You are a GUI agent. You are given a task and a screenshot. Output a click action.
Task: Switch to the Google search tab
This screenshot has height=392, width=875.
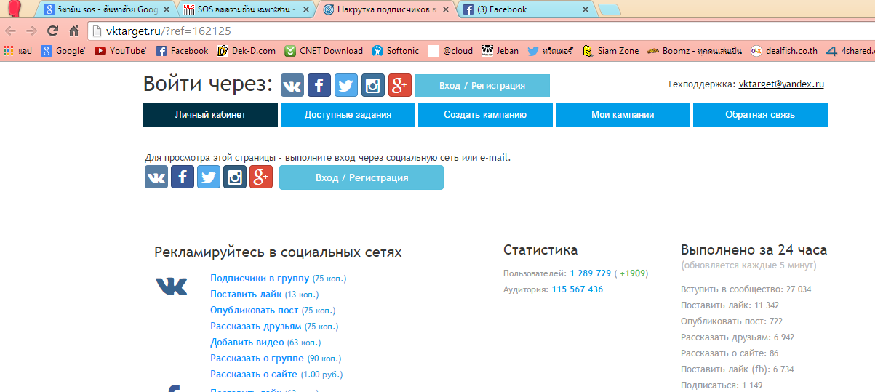click(102, 9)
